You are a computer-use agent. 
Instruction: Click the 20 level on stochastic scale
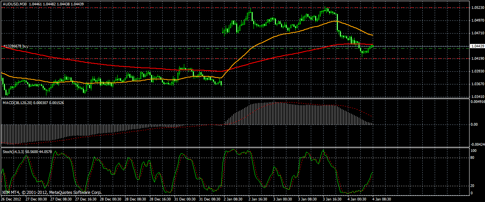coord(473,186)
